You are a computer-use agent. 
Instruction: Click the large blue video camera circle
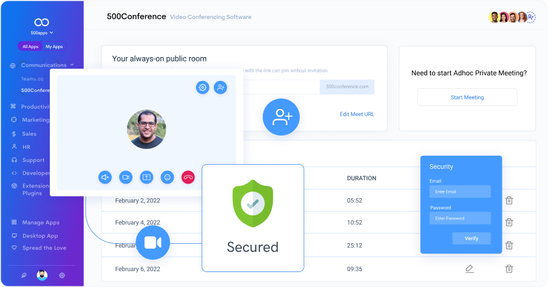pyautogui.click(x=152, y=243)
